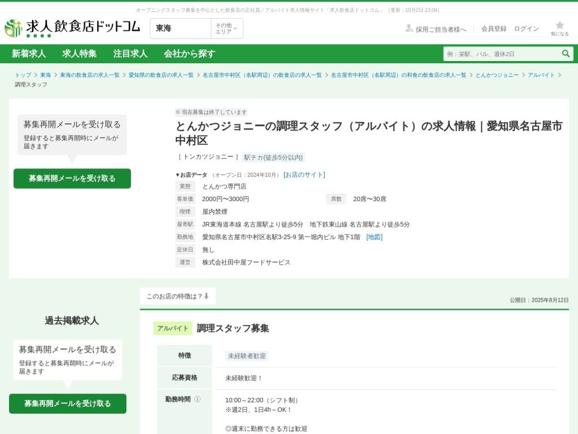The image size is (578, 434).
Task: Click the 求人飲食店ドットコム logo
Action: coord(72,28)
